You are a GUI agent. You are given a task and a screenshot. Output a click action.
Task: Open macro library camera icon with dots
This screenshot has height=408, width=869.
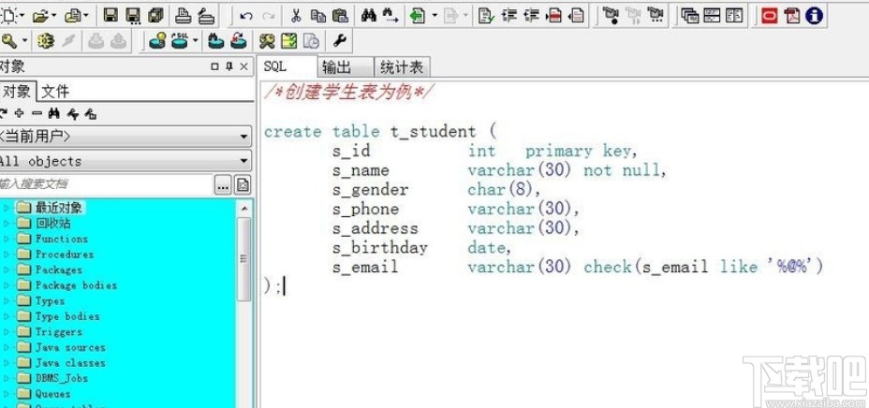[655, 16]
